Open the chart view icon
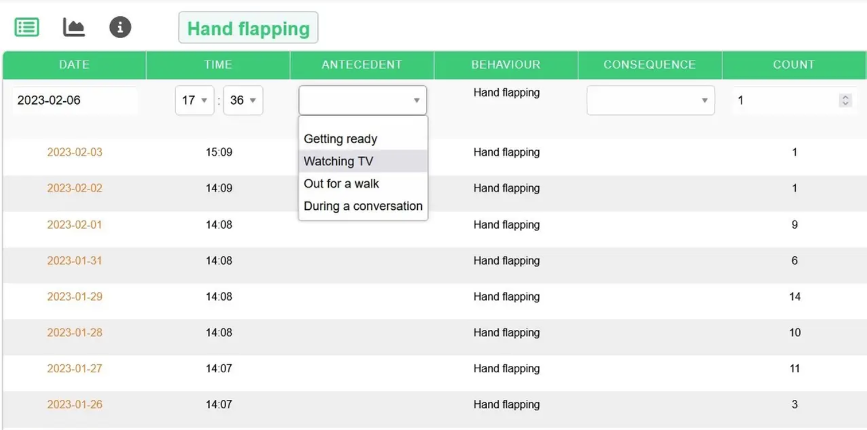867x430 pixels. [x=74, y=27]
